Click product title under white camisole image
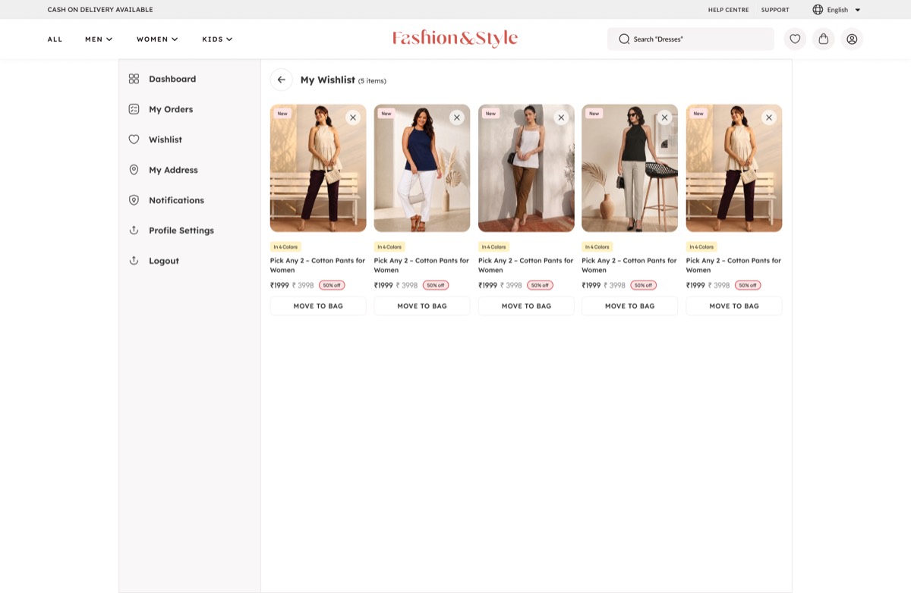Image resolution: width=911 pixels, height=593 pixels. coord(525,265)
